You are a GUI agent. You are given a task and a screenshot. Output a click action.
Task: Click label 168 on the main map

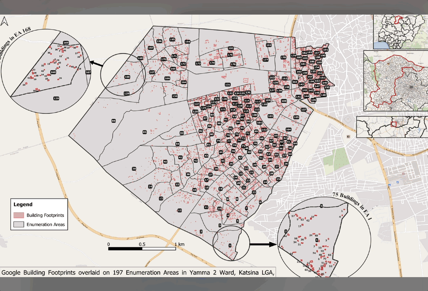point(127,77)
